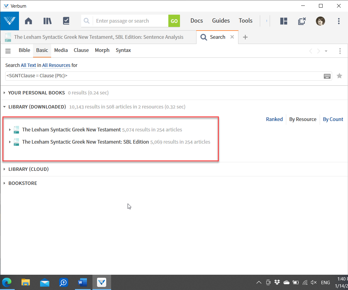Open Word from taskbar
The width and height of the screenshot is (348, 290).
tap(83, 282)
